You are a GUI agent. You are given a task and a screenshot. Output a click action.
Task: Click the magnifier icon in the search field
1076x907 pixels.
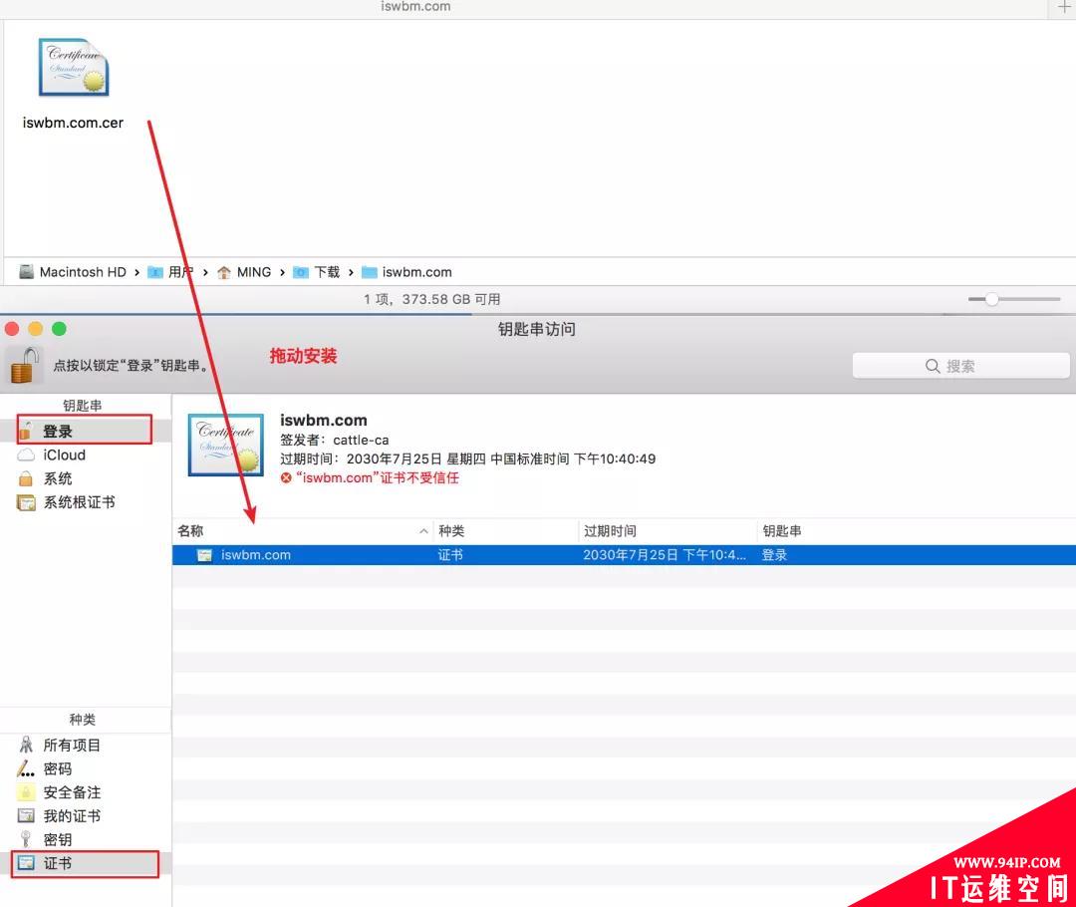[932, 366]
